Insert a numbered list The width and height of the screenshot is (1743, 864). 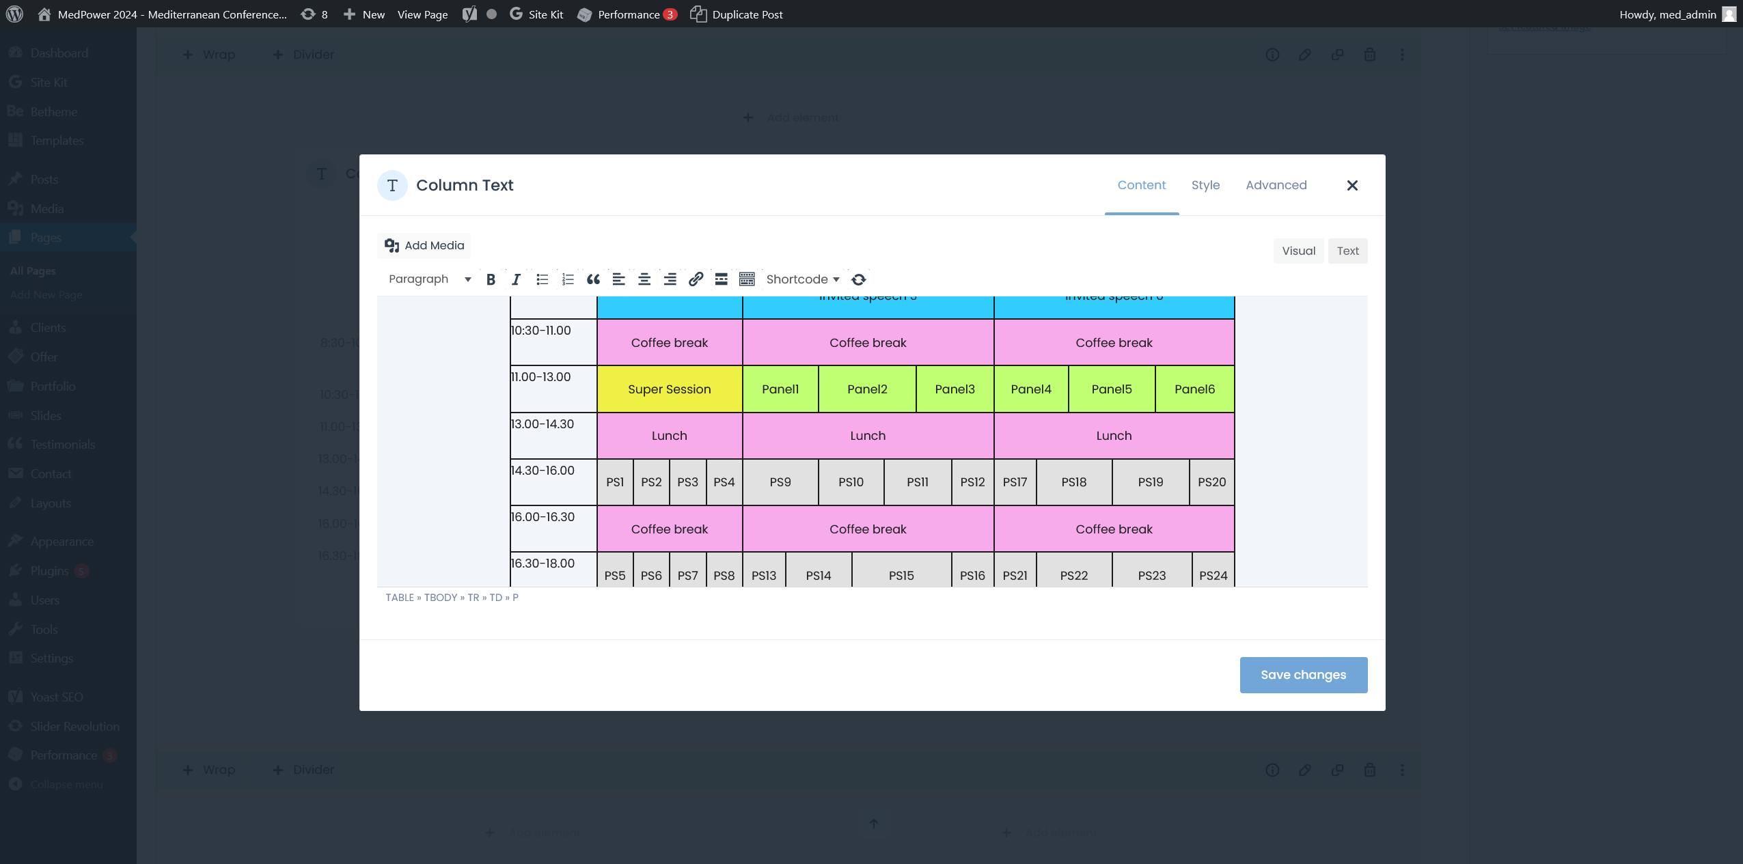[568, 279]
